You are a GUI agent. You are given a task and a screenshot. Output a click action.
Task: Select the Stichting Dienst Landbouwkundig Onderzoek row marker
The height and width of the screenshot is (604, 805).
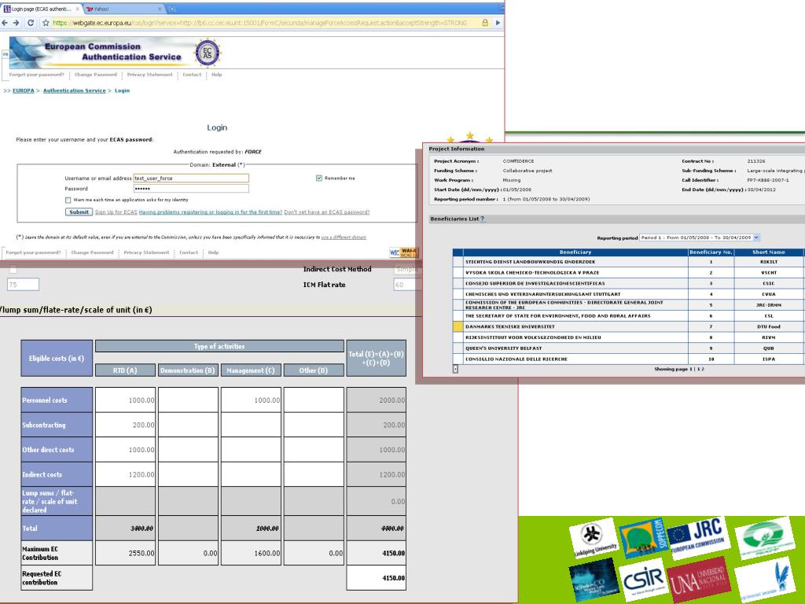[x=458, y=262]
